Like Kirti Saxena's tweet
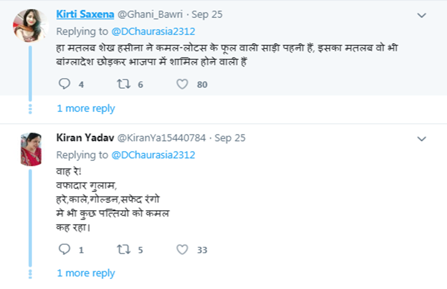 (182, 84)
